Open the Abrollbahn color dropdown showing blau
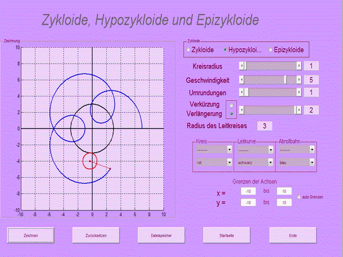 click(312, 162)
